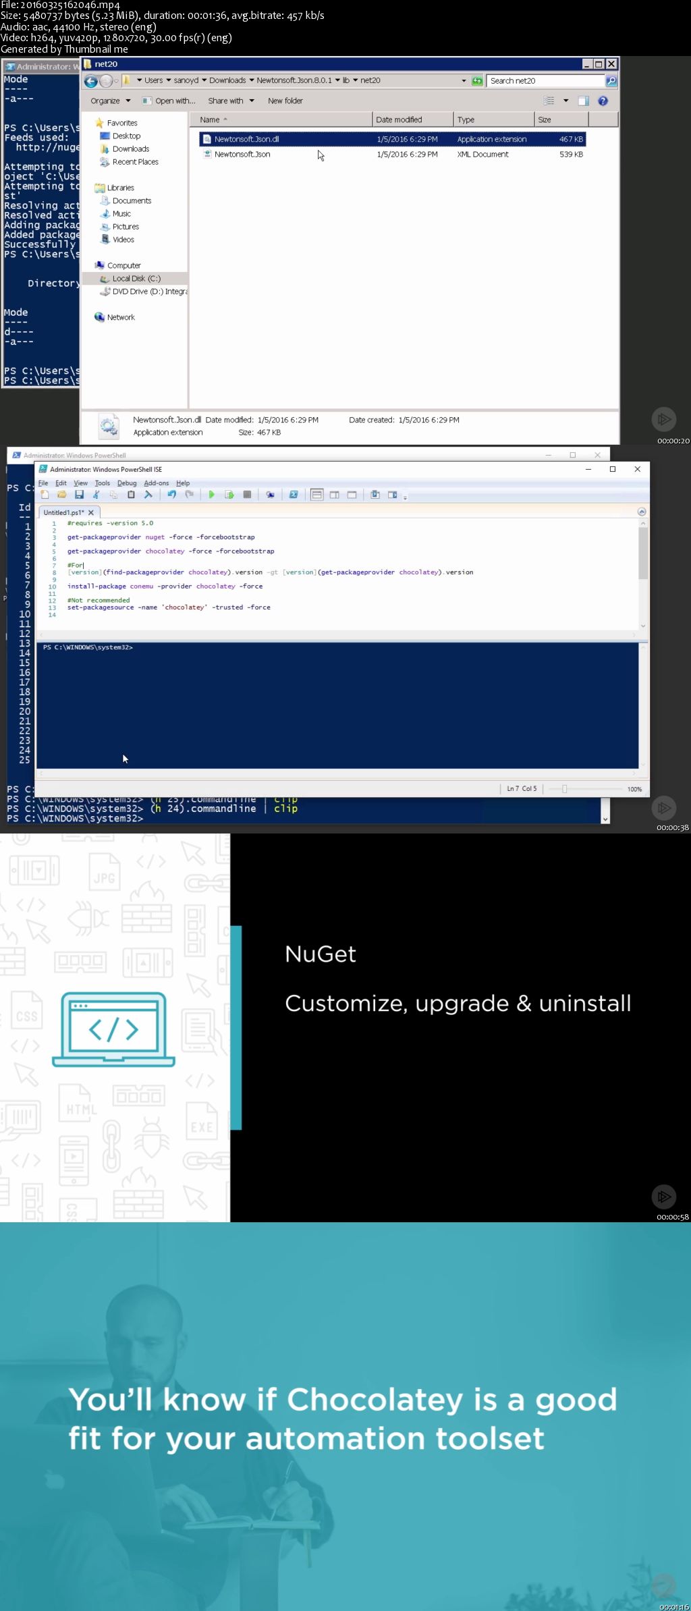This screenshot has height=1611, width=691.
Task: Click the Copy icon in ISE toolbar
Action: [x=113, y=495]
